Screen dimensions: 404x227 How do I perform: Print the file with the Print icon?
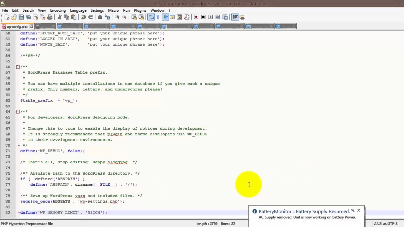[x=50, y=17]
